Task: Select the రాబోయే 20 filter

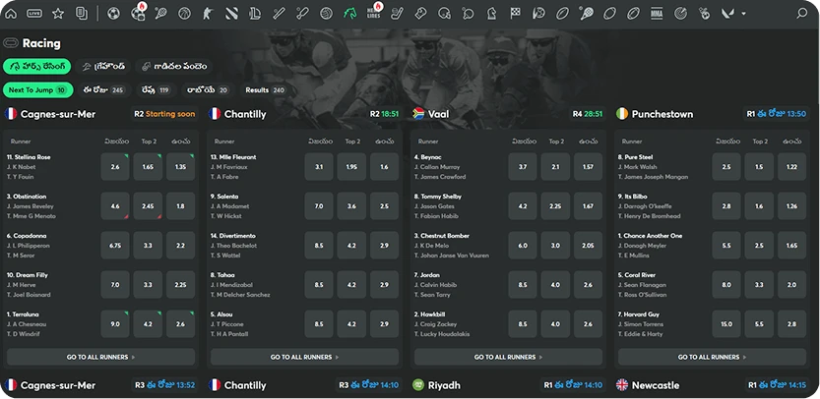Action: 208,89
